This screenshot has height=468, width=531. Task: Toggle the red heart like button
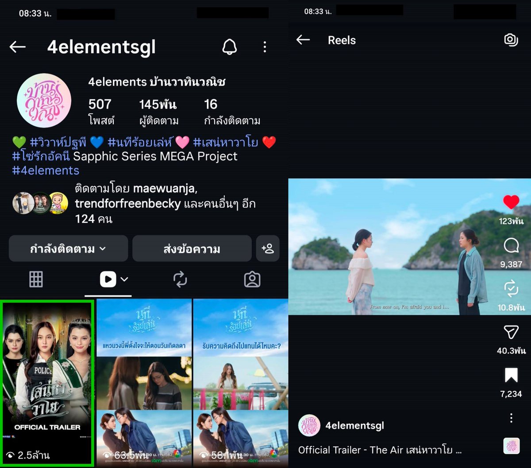pyautogui.click(x=511, y=202)
